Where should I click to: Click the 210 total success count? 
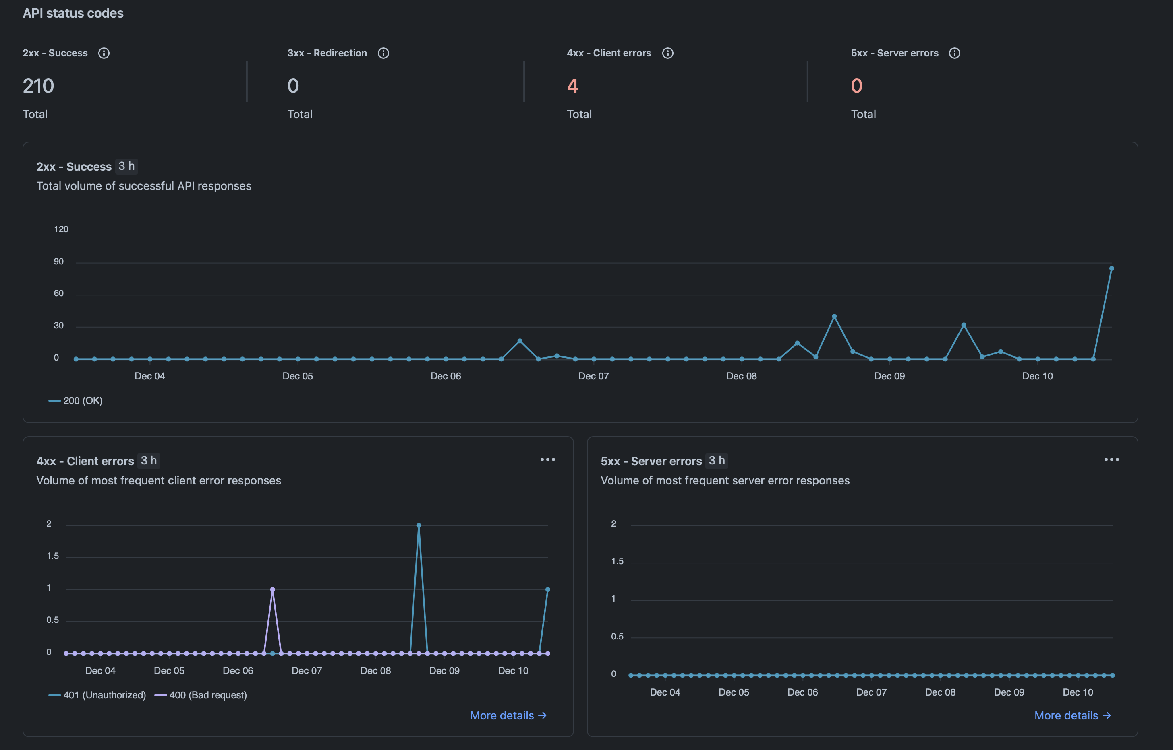(x=39, y=86)
